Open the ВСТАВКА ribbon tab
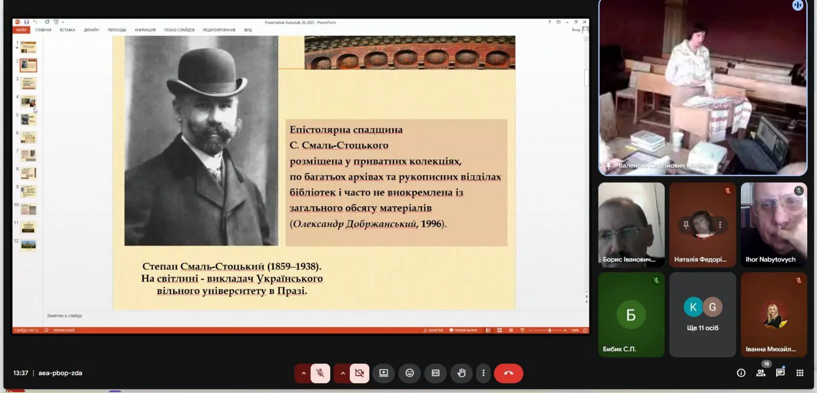This screenshot has height=393, width=817. pos(67,30)
